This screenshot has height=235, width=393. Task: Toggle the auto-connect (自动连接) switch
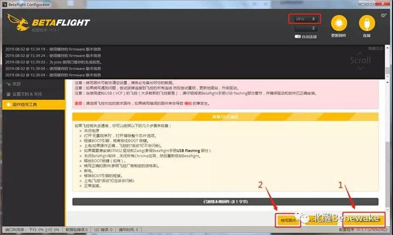coord(299,36)
